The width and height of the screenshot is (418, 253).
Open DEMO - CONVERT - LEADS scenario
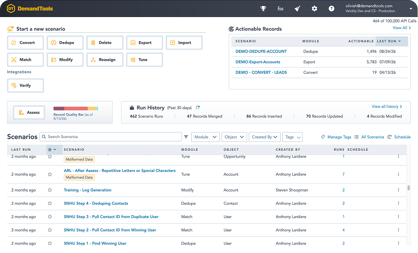(261, 72)
